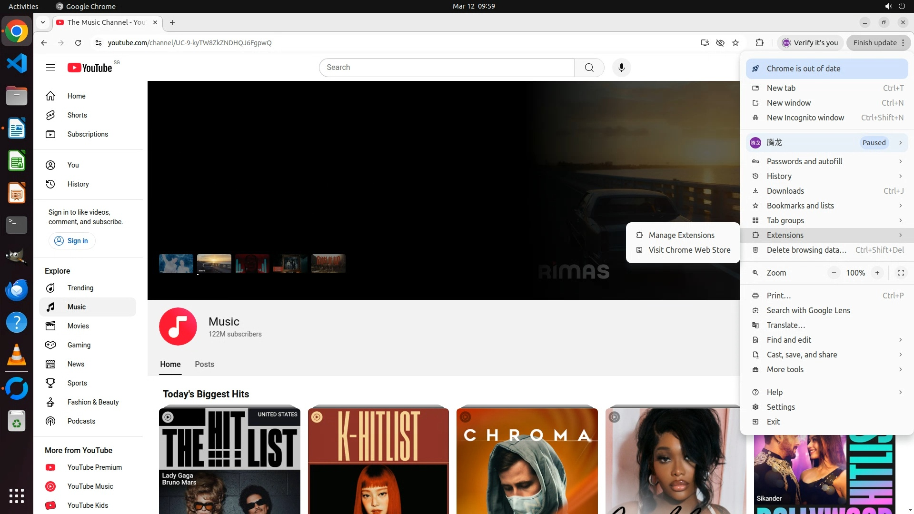Bookmark this page with the star icon
The width and height of the screenshot is (914, 514).
[x=735, y=43]
